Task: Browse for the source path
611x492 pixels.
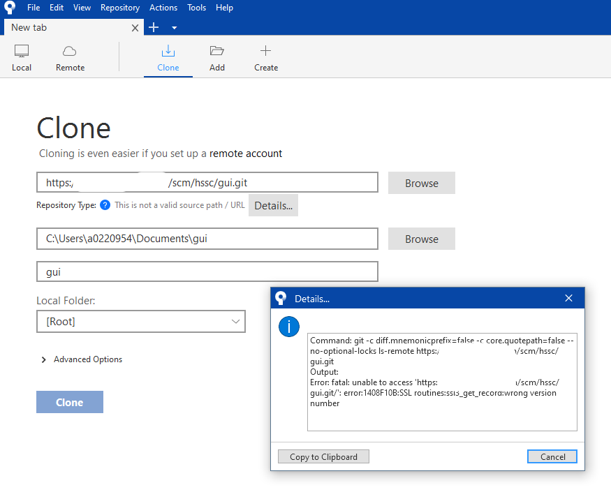Action: [x=422, y=183]
